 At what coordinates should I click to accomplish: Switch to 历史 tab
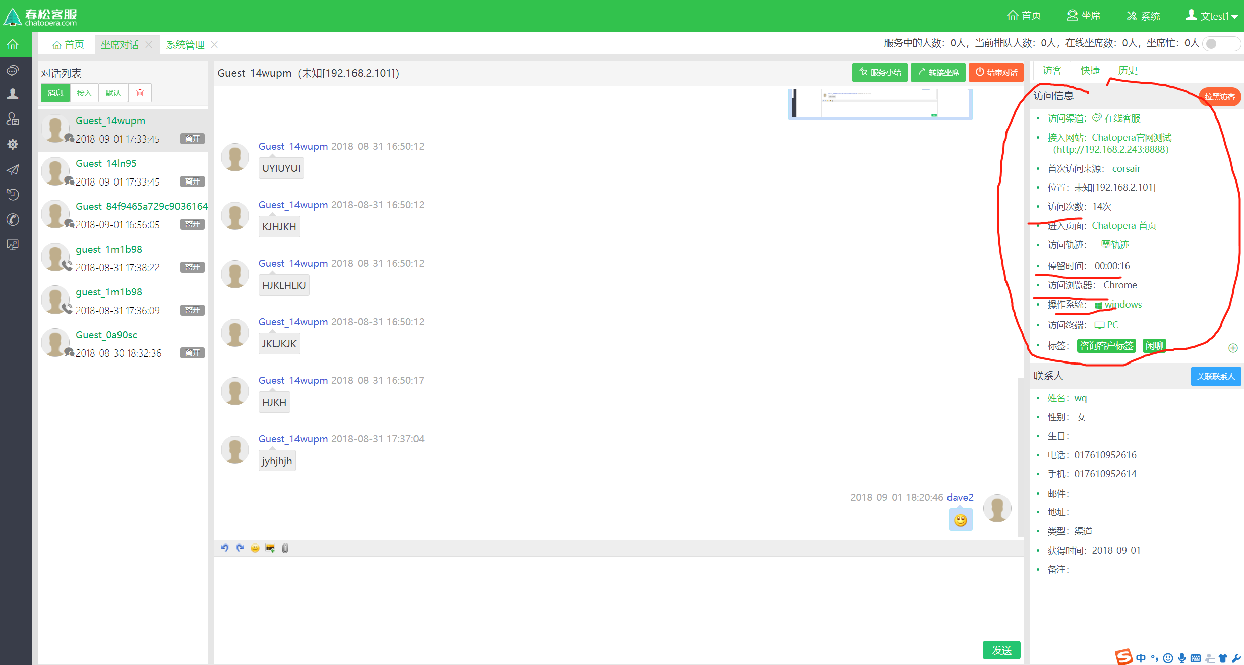(x=1128, y=70)
